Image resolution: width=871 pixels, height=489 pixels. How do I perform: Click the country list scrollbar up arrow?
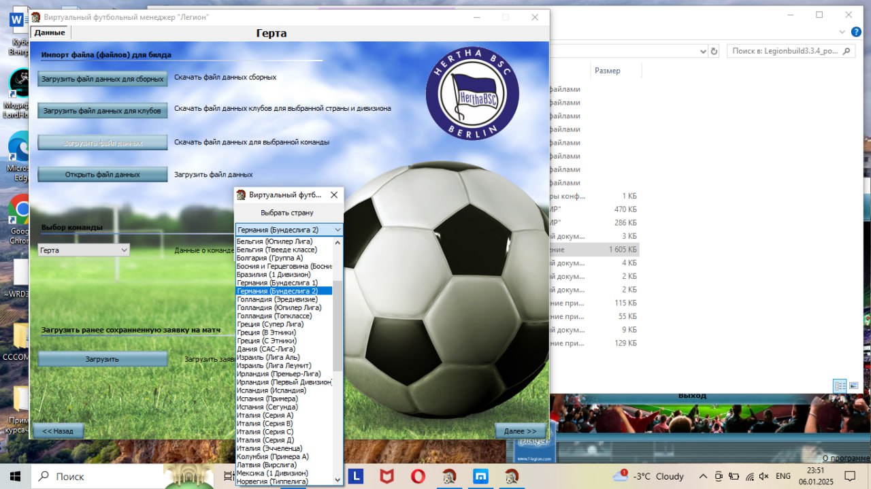(x=338, y=242)
